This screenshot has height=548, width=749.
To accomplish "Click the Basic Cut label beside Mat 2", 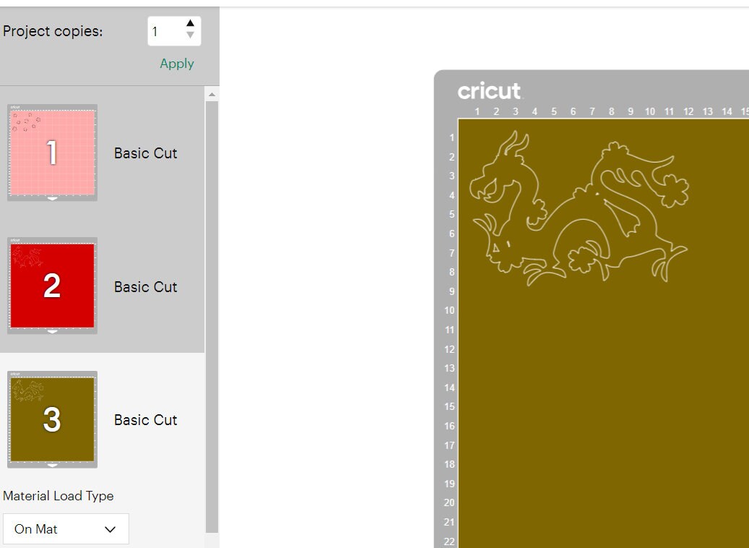I will [145, 286].
